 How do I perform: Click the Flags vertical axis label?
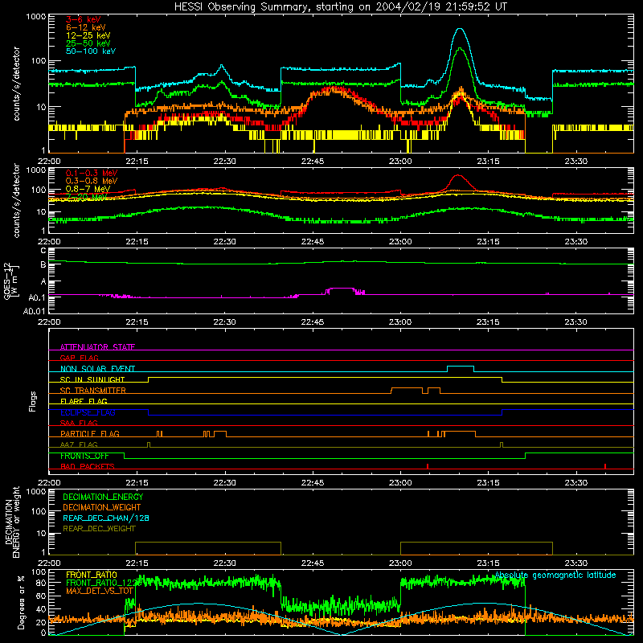[33, 401]
